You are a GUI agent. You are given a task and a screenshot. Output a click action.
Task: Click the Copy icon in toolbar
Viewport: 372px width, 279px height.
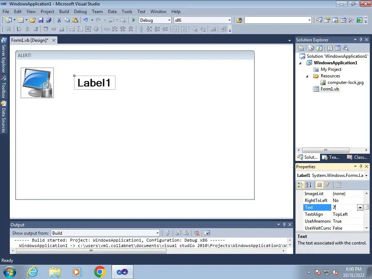(67, 20)
